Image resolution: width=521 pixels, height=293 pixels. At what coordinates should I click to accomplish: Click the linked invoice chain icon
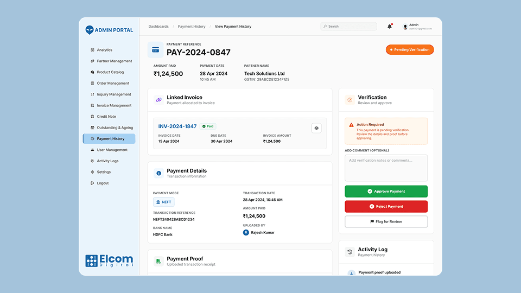point(158,100)
